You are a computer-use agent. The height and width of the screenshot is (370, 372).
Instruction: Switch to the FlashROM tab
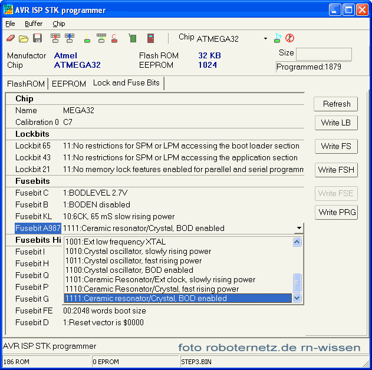point(26,84)
